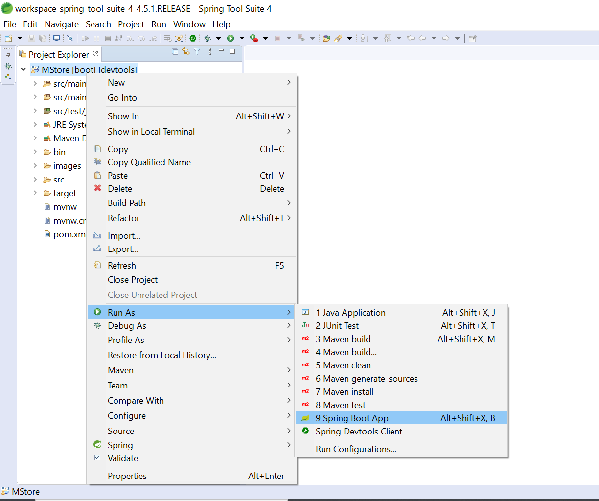Click the Pin Editor toolbar icon

(472, 38)
